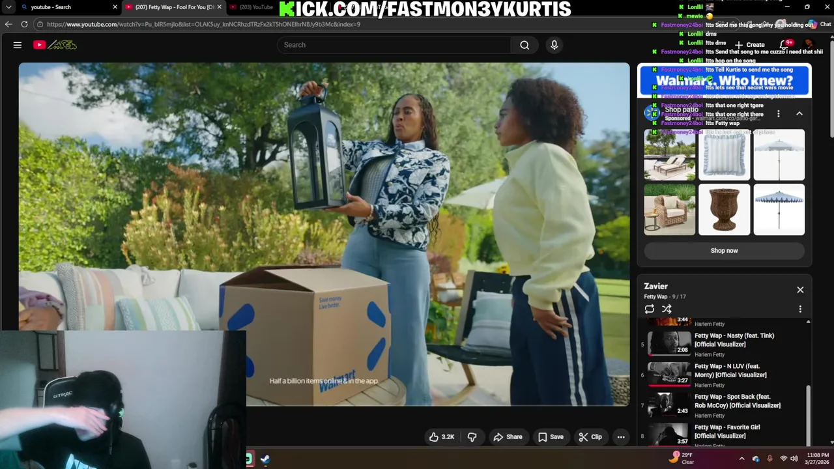
Task: Toggle shuffle playlist icon
Action: (x=667, y=309)
